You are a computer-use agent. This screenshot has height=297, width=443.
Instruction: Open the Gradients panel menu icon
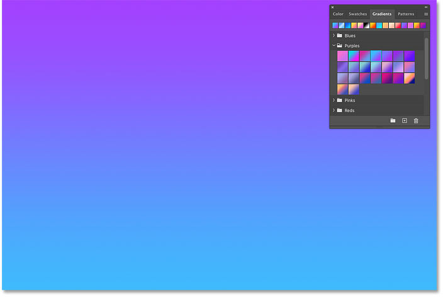[x=426, y=14]
